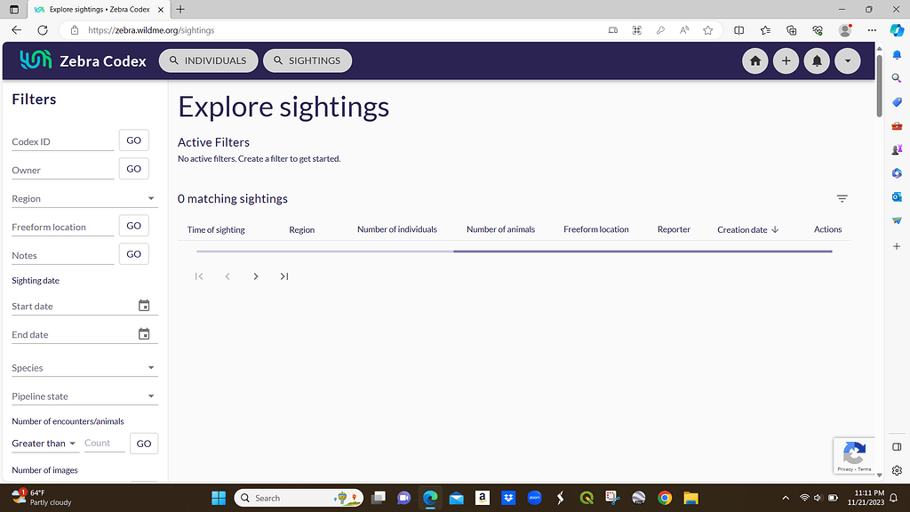Sort by Time of sighting column

[x=216, y=230]
